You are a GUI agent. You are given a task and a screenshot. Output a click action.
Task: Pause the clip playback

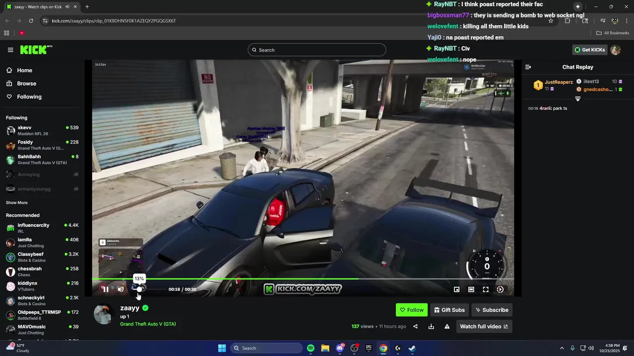tap(106, 289)
